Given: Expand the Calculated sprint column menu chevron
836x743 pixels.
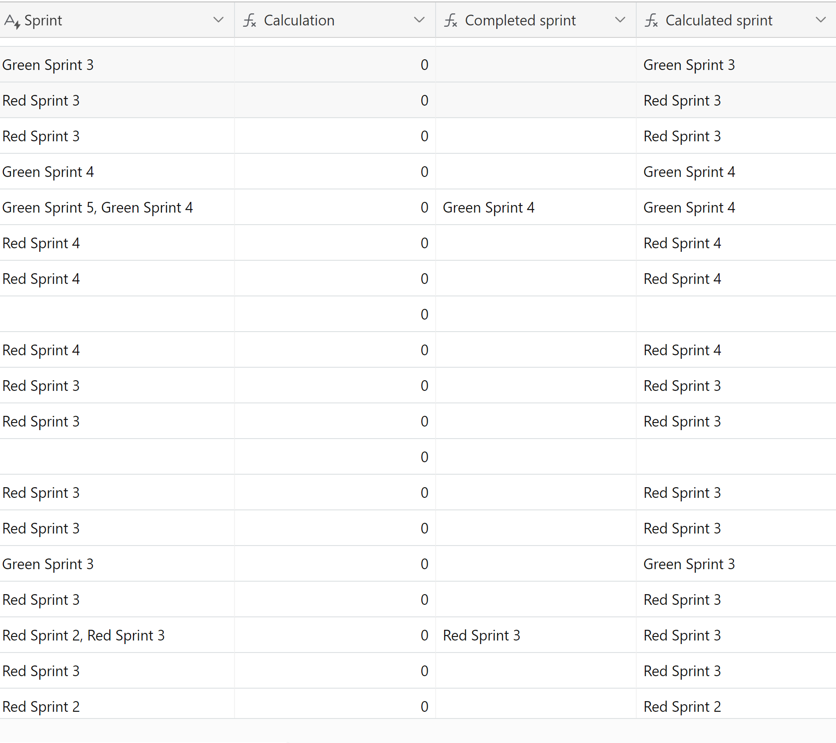Looking at the screenshot, I should click(820, 20).
